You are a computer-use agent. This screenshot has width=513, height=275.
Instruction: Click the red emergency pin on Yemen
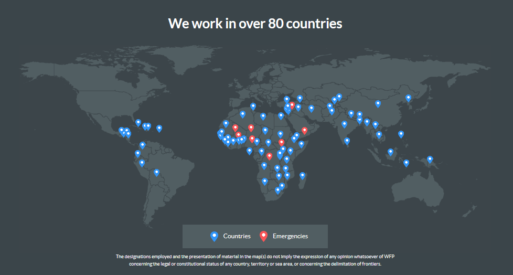coord(305,131)
